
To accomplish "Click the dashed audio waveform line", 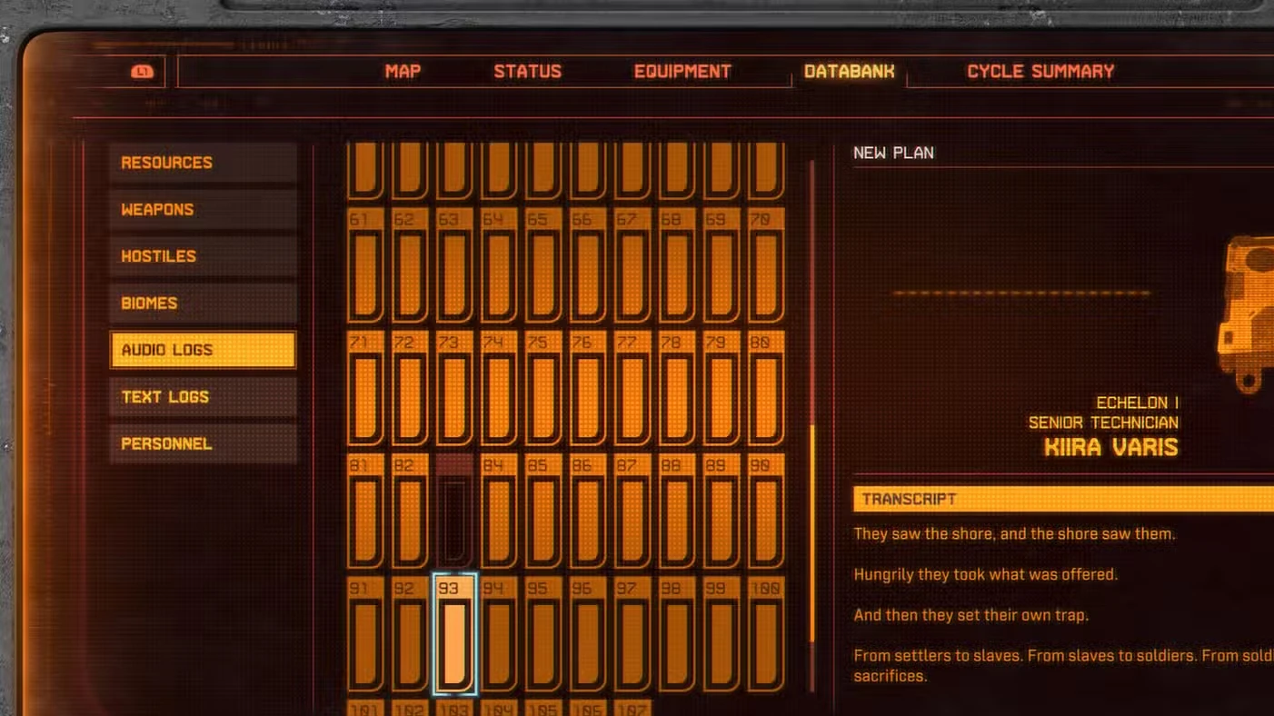I will point(1021,293).
